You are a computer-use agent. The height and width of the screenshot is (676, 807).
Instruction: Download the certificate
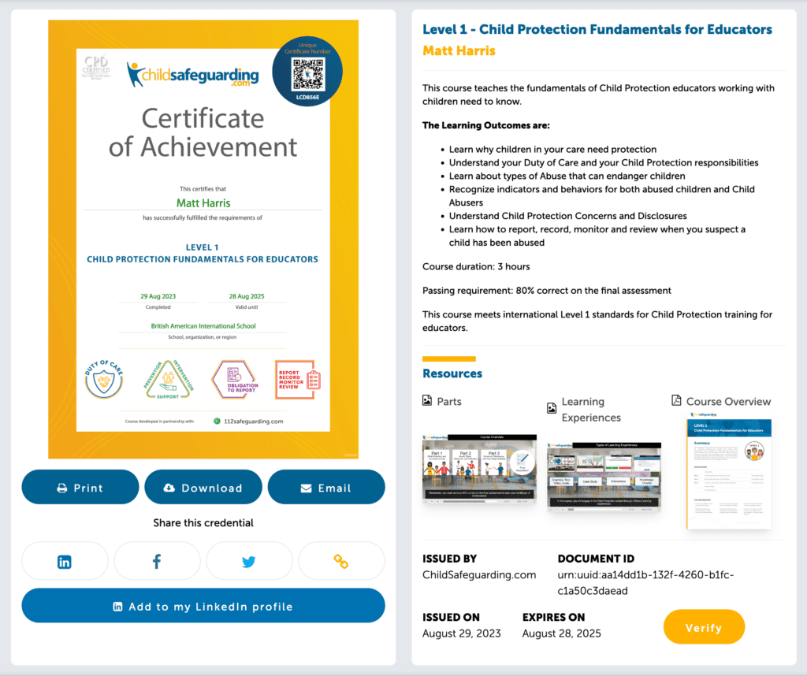(x=203, y=488)
